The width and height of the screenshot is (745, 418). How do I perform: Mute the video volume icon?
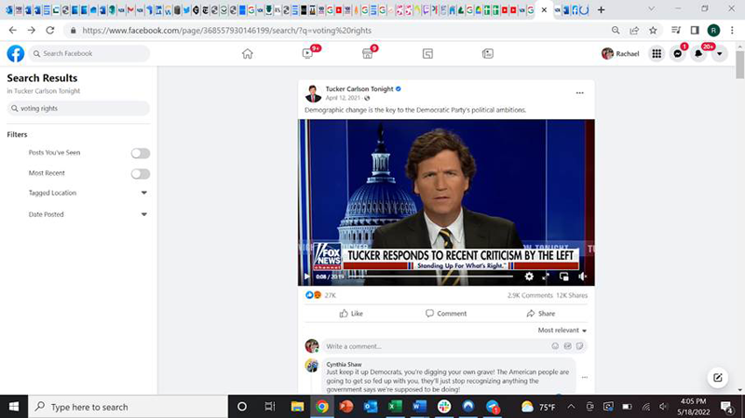582,276
